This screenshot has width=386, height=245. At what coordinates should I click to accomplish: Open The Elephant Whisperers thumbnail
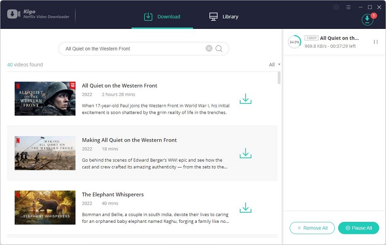tap(45, 207)
